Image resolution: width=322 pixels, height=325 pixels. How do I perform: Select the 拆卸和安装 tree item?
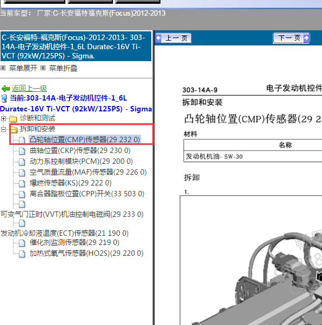[37, 129]
